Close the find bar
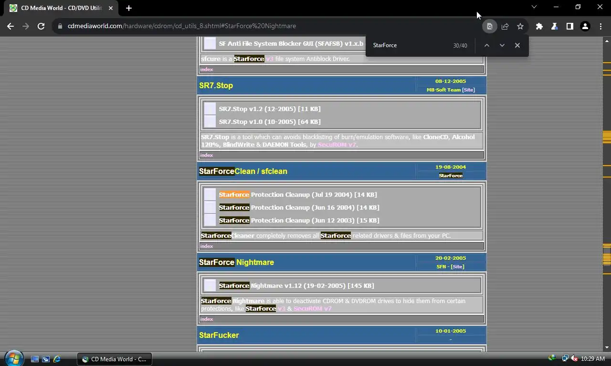This screenshot has height=366, width=611. [517, 45]
